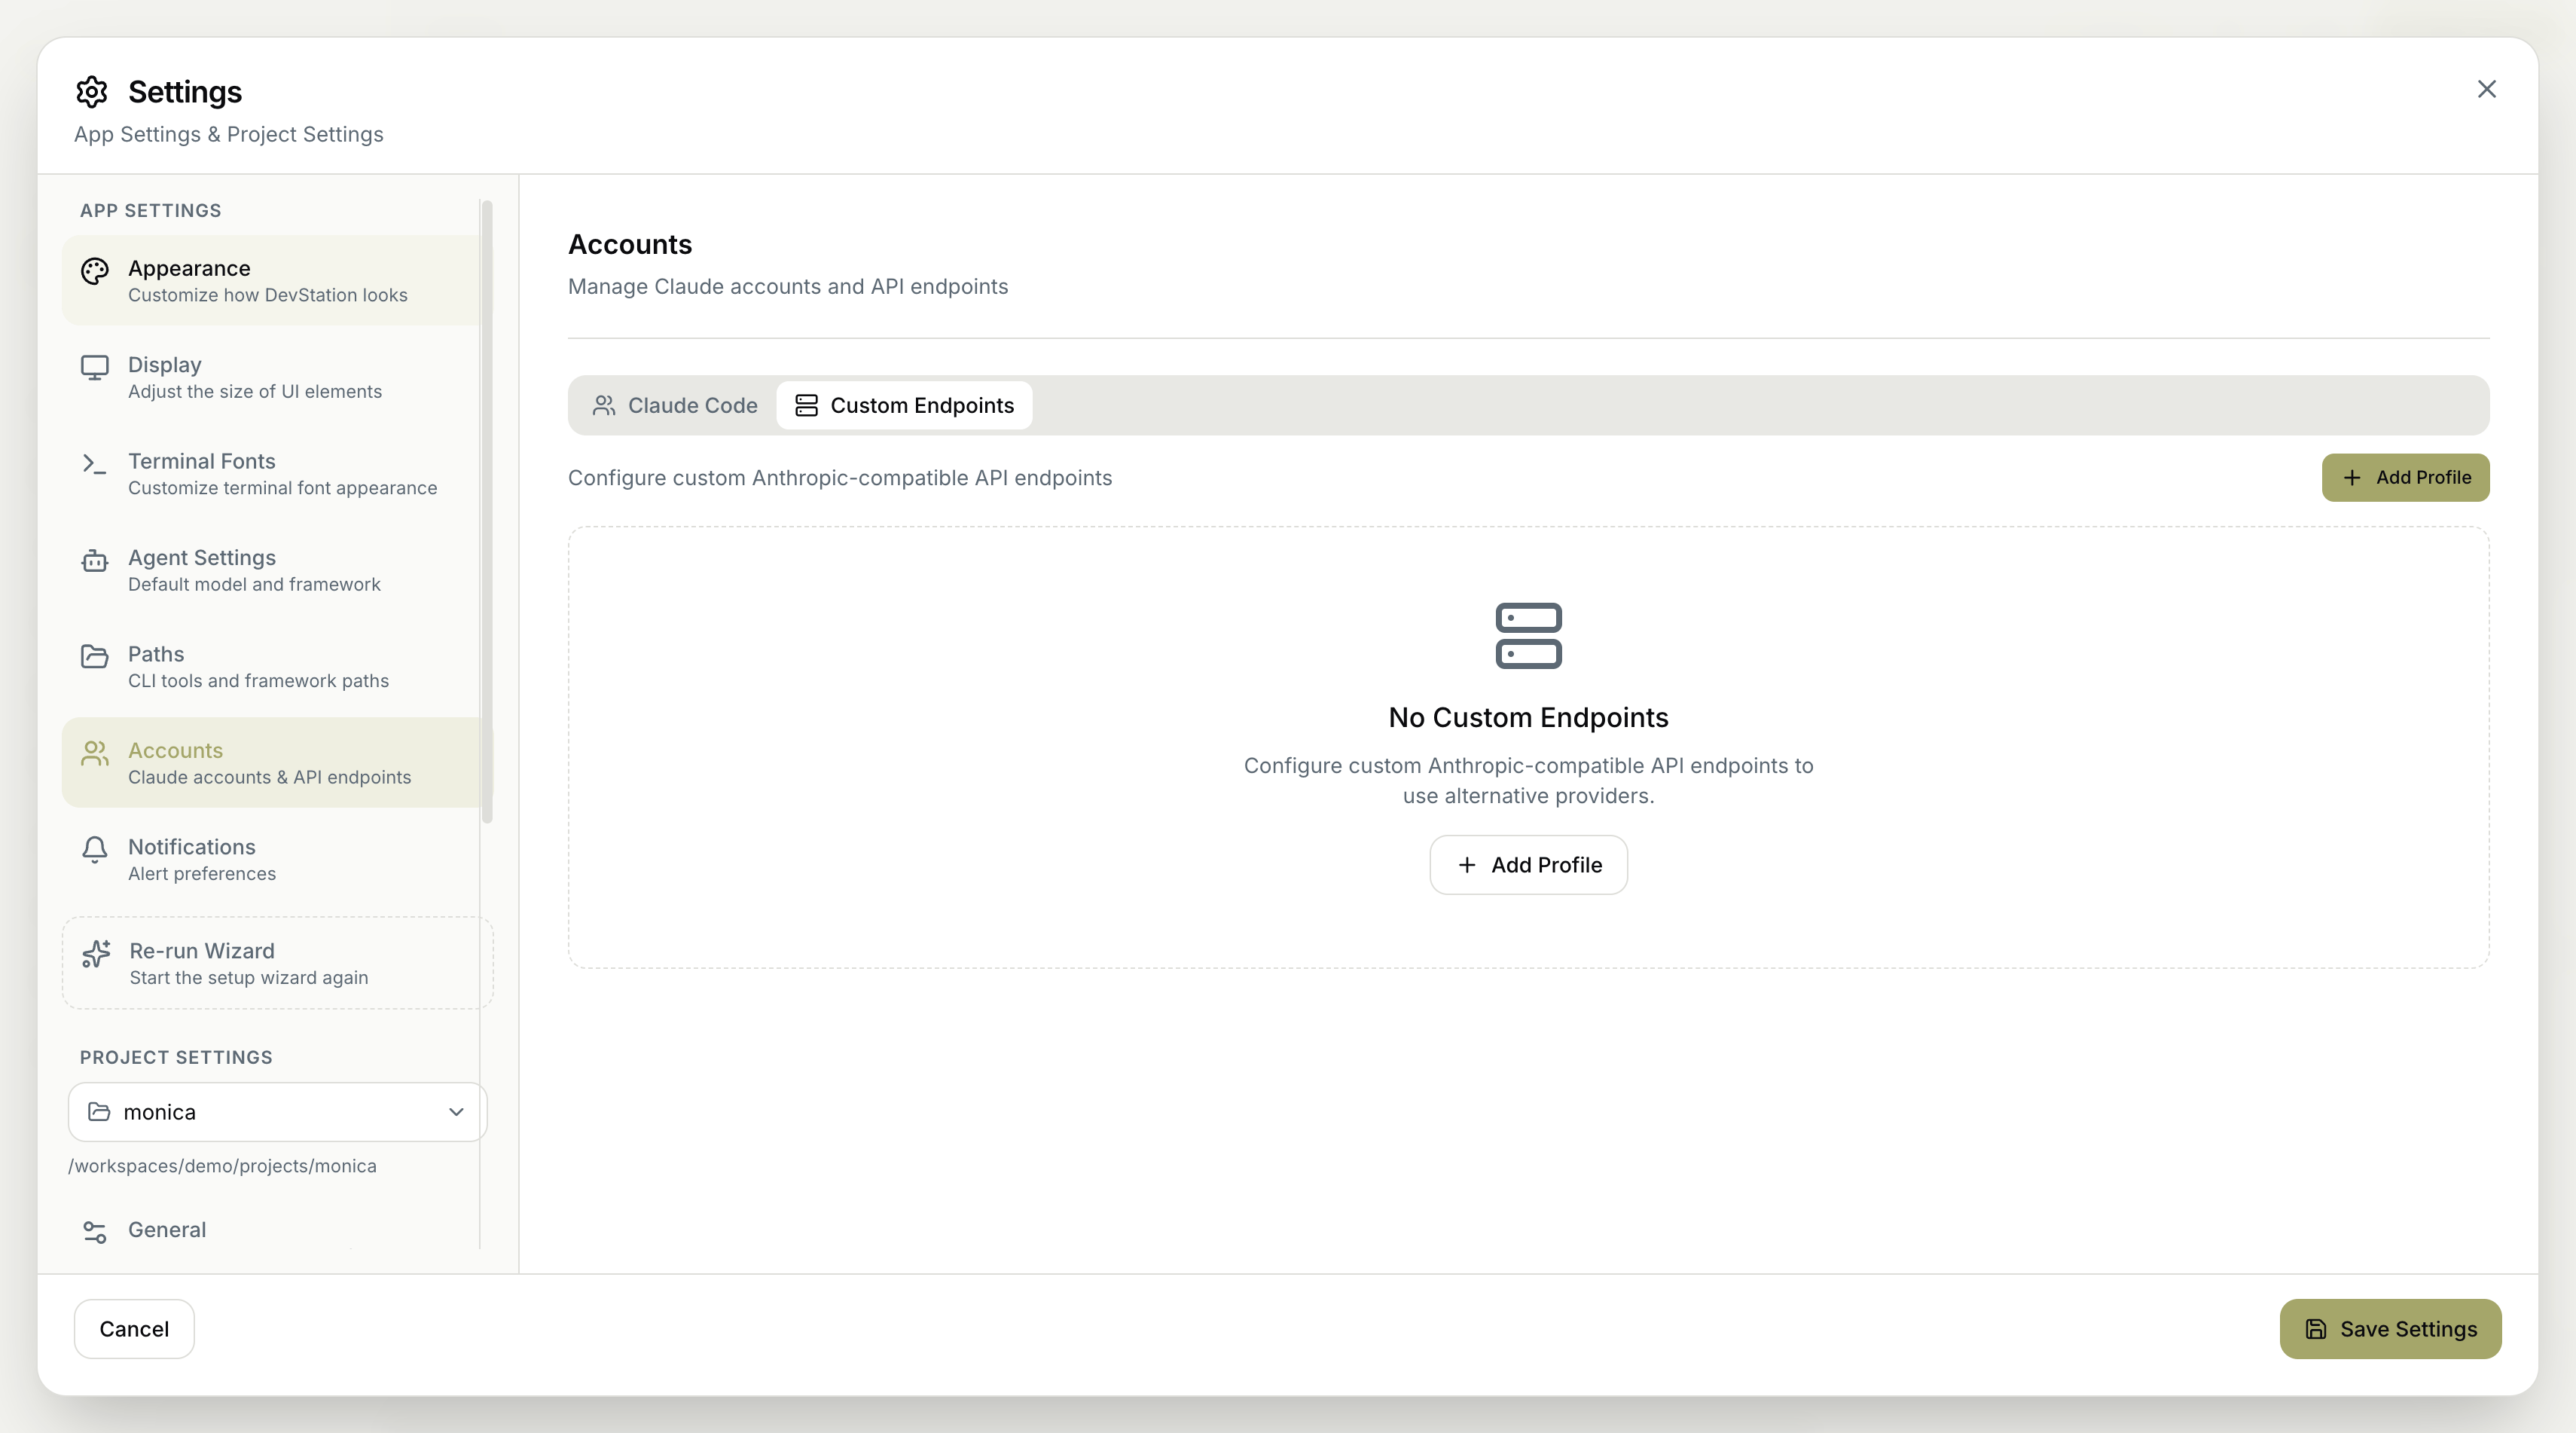Click 'Configure custom Anthropic-compatible API endpoints' description line
This screenshot has width=2576, height=1433.
pyautogui.click(x=840, y=478)
